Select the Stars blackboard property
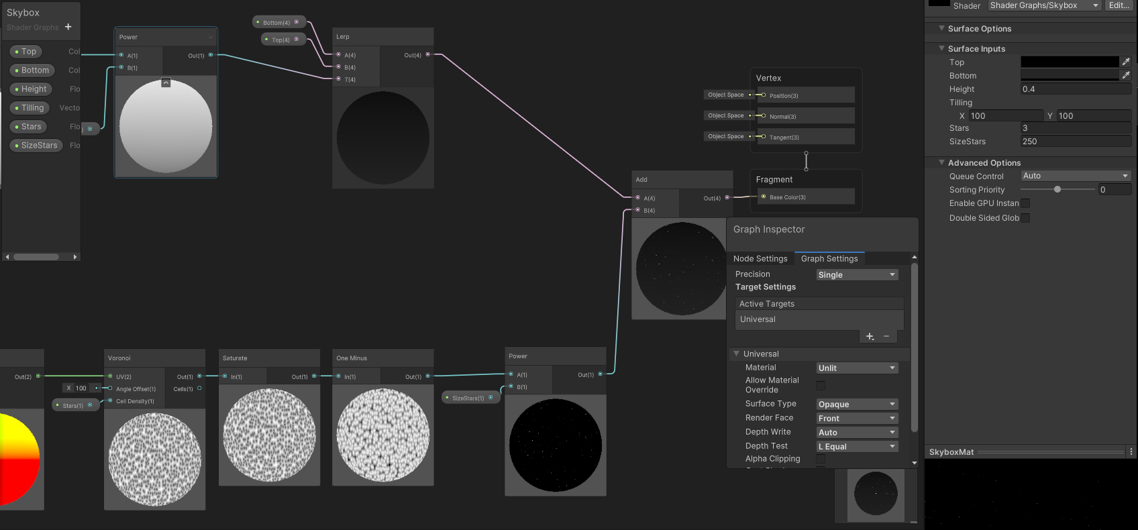 pyautogui.click(x=28, y=127)
